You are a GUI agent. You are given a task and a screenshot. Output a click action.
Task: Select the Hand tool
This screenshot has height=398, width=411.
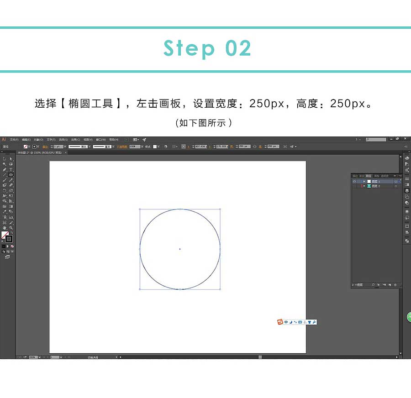(5, 228)
